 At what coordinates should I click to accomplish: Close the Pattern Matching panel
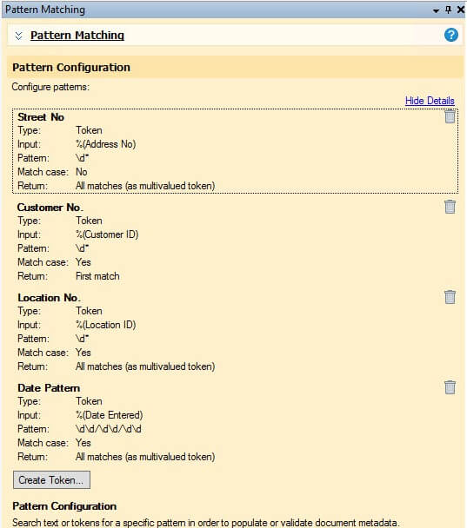(461, 10)
